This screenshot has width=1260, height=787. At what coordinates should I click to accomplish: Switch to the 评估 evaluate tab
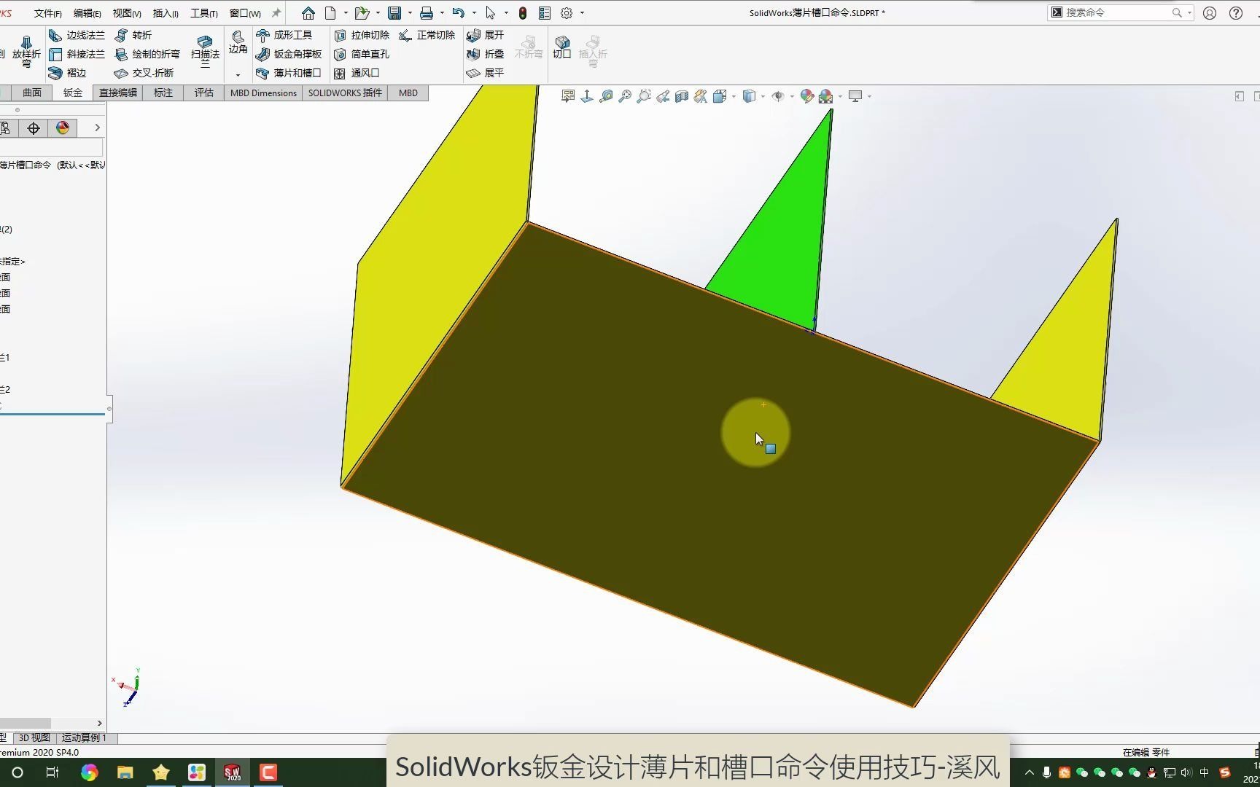(204, 93)
